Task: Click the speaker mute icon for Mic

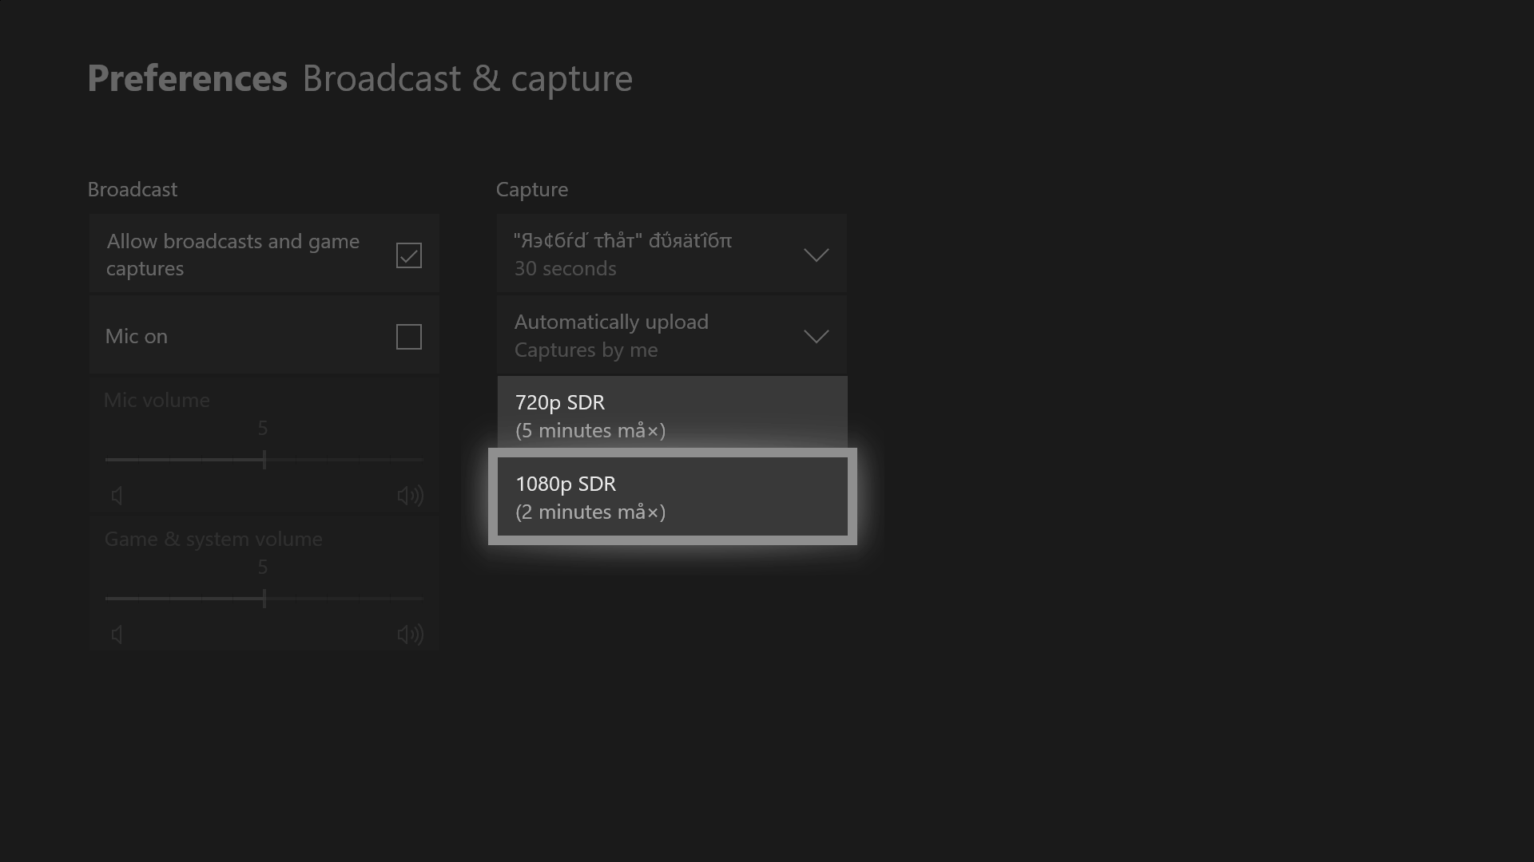Action: click(117, 495)
